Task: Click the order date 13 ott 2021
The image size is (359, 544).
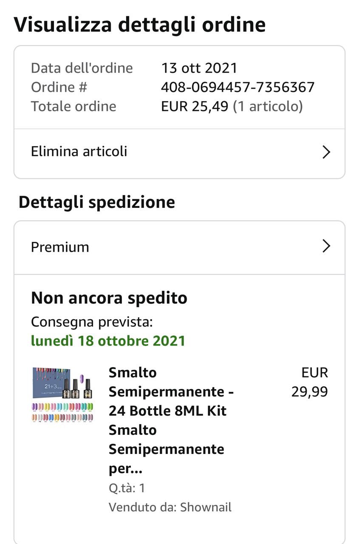Action: (x=199, y=68)
